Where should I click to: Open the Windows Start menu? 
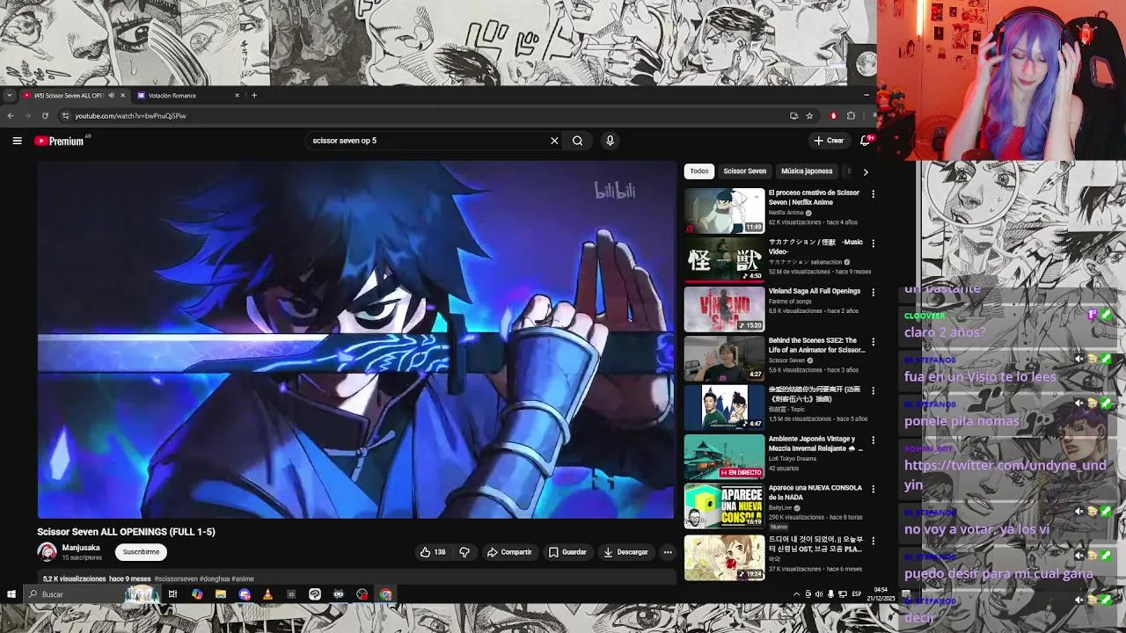point(11,594)
